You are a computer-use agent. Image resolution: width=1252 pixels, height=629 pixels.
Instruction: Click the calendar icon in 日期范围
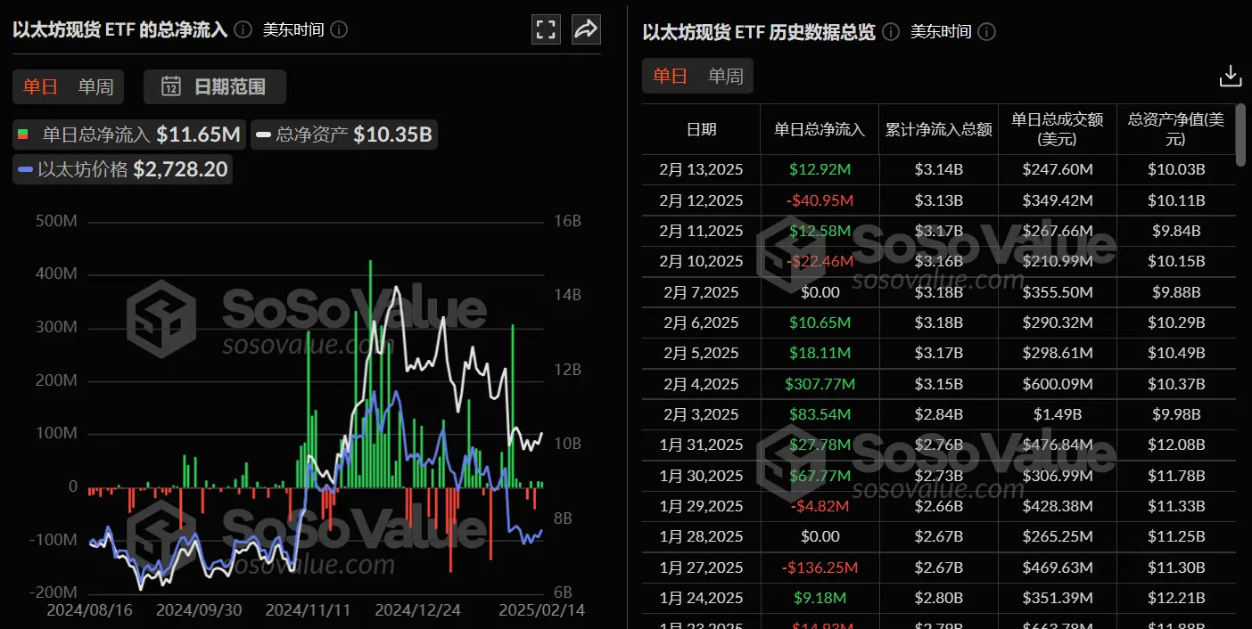pyautogui.click(x=171, y=86)
